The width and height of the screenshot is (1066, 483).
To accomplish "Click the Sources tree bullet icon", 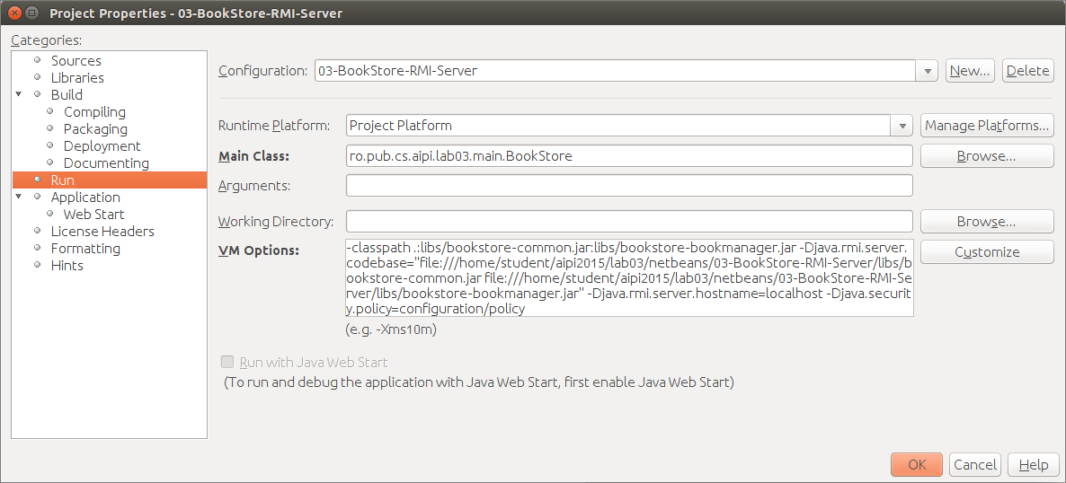I will (37, 60).
